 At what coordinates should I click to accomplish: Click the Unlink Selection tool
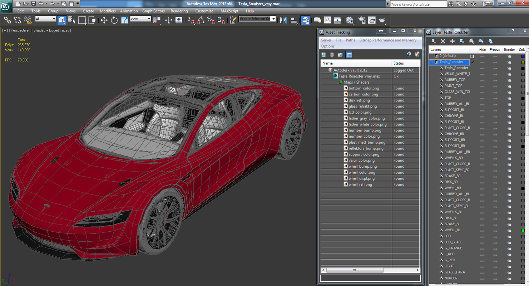click(x=17, y=20)
